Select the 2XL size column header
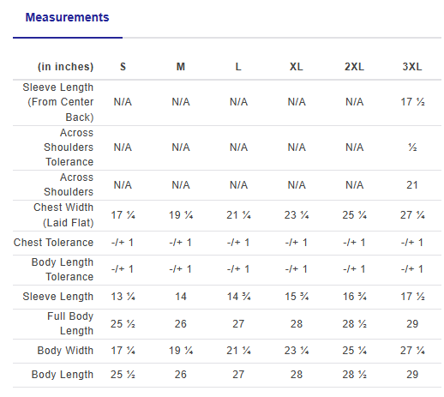Image resolution: width=444 pixels, height=397 pixels. coord(354,67)
